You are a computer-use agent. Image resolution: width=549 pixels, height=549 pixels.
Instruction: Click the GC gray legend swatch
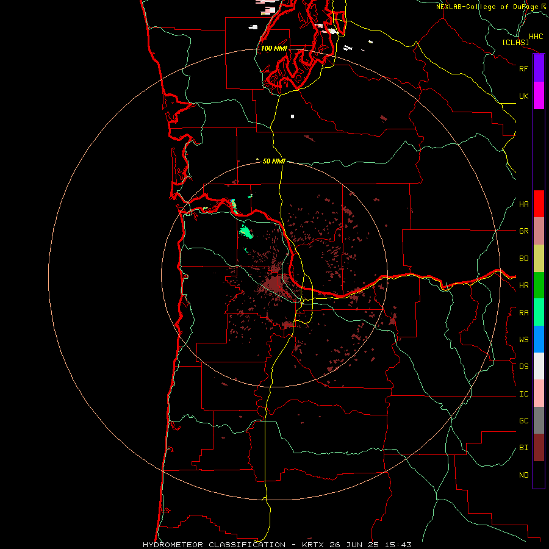tap(539, 420)
